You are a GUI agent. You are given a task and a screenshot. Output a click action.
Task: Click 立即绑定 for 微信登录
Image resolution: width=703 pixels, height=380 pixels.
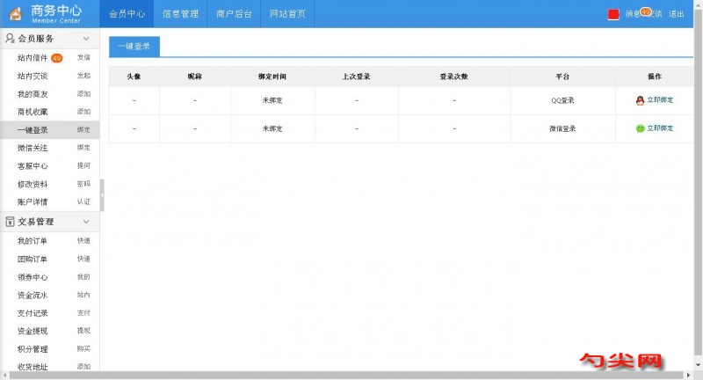pyautogui.click(x=660, y=128)
